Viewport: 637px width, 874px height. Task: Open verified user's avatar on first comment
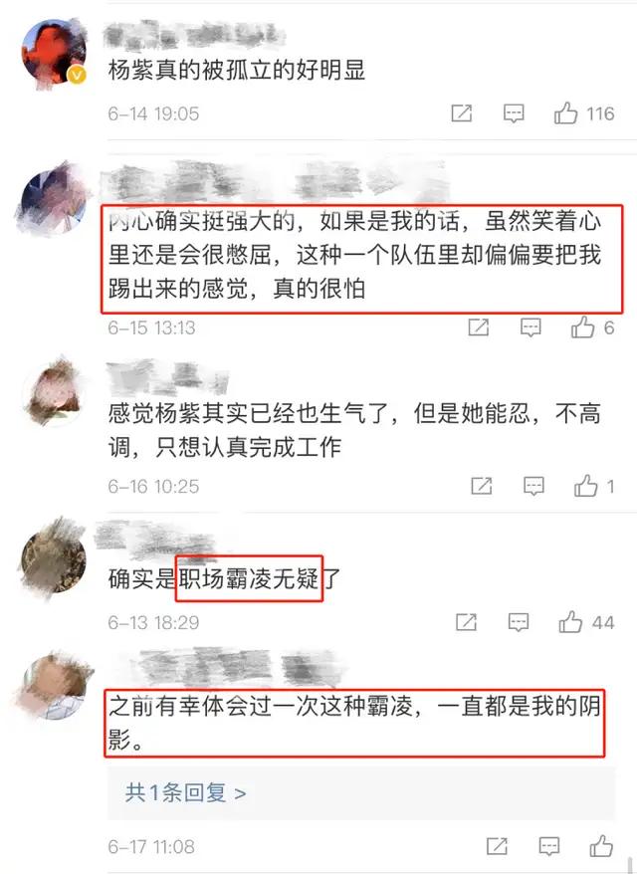point(54,53)
